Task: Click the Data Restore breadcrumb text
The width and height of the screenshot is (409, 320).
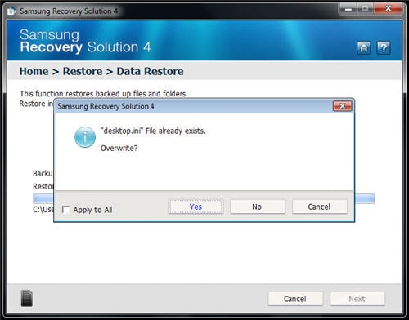Action: (x=150, y=71)
